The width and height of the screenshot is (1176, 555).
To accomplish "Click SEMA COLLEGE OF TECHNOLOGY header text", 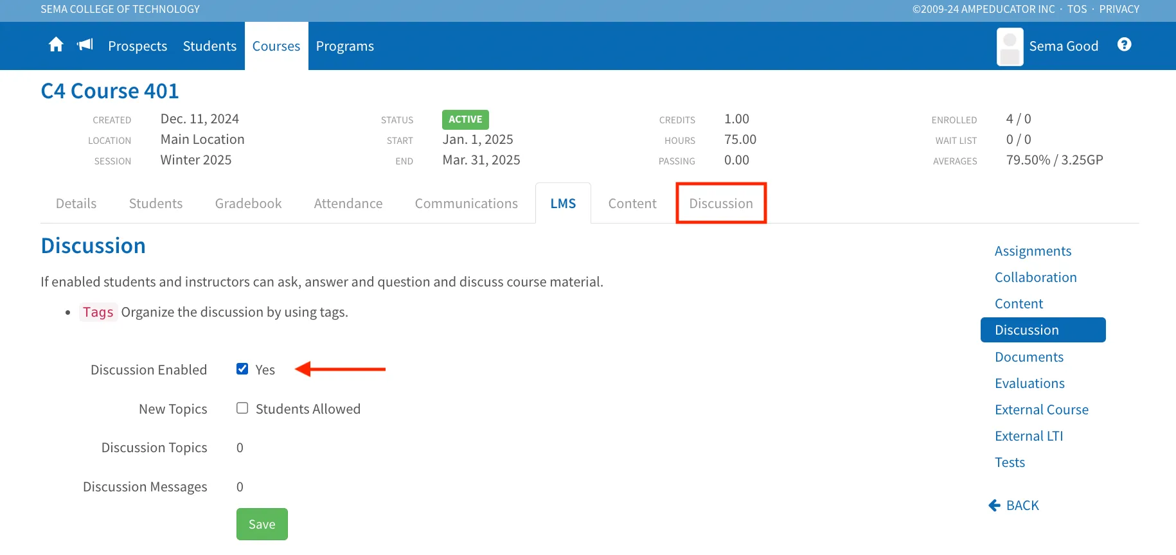I will click(x=120, y=9).
